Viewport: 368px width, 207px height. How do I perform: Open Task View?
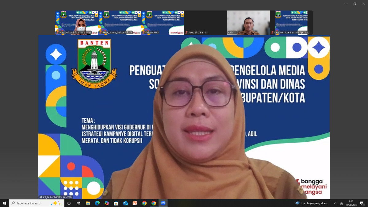[78, 203]
